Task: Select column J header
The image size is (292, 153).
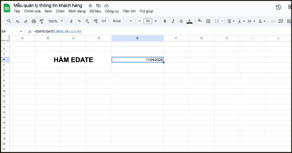Action: click(x=278, y=38)
